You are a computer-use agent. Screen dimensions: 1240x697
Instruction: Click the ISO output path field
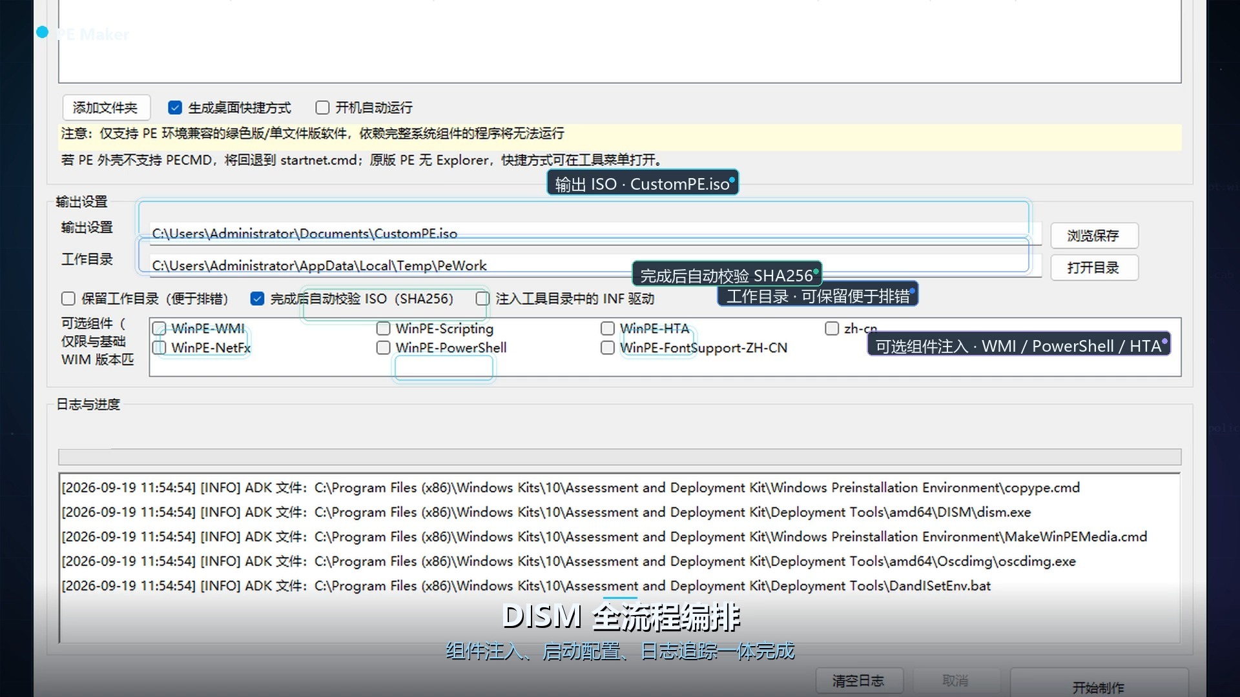595,234
